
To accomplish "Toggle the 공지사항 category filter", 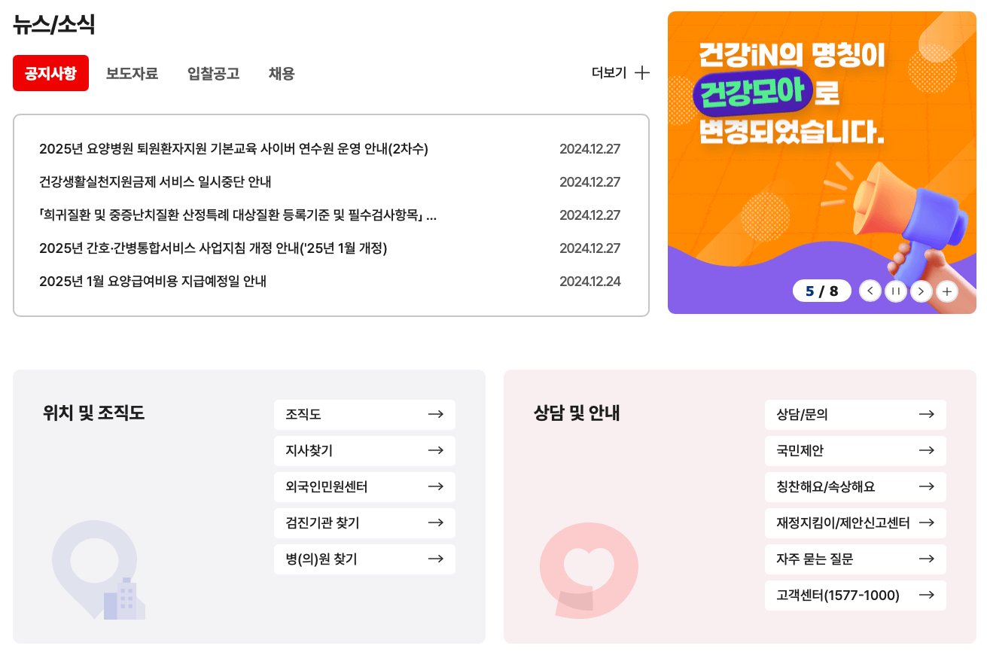I will click(x=50, y=72).
